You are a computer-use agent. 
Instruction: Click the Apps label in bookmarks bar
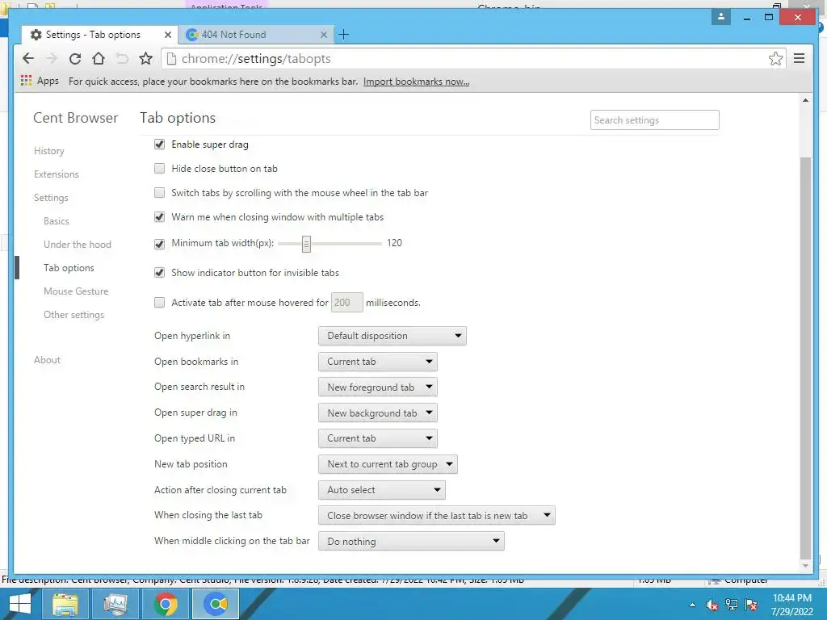pyautogui.click(x=48, y=81)
